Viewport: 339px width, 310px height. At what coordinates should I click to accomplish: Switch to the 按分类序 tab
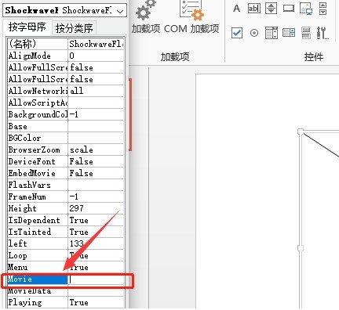(74, 28)
